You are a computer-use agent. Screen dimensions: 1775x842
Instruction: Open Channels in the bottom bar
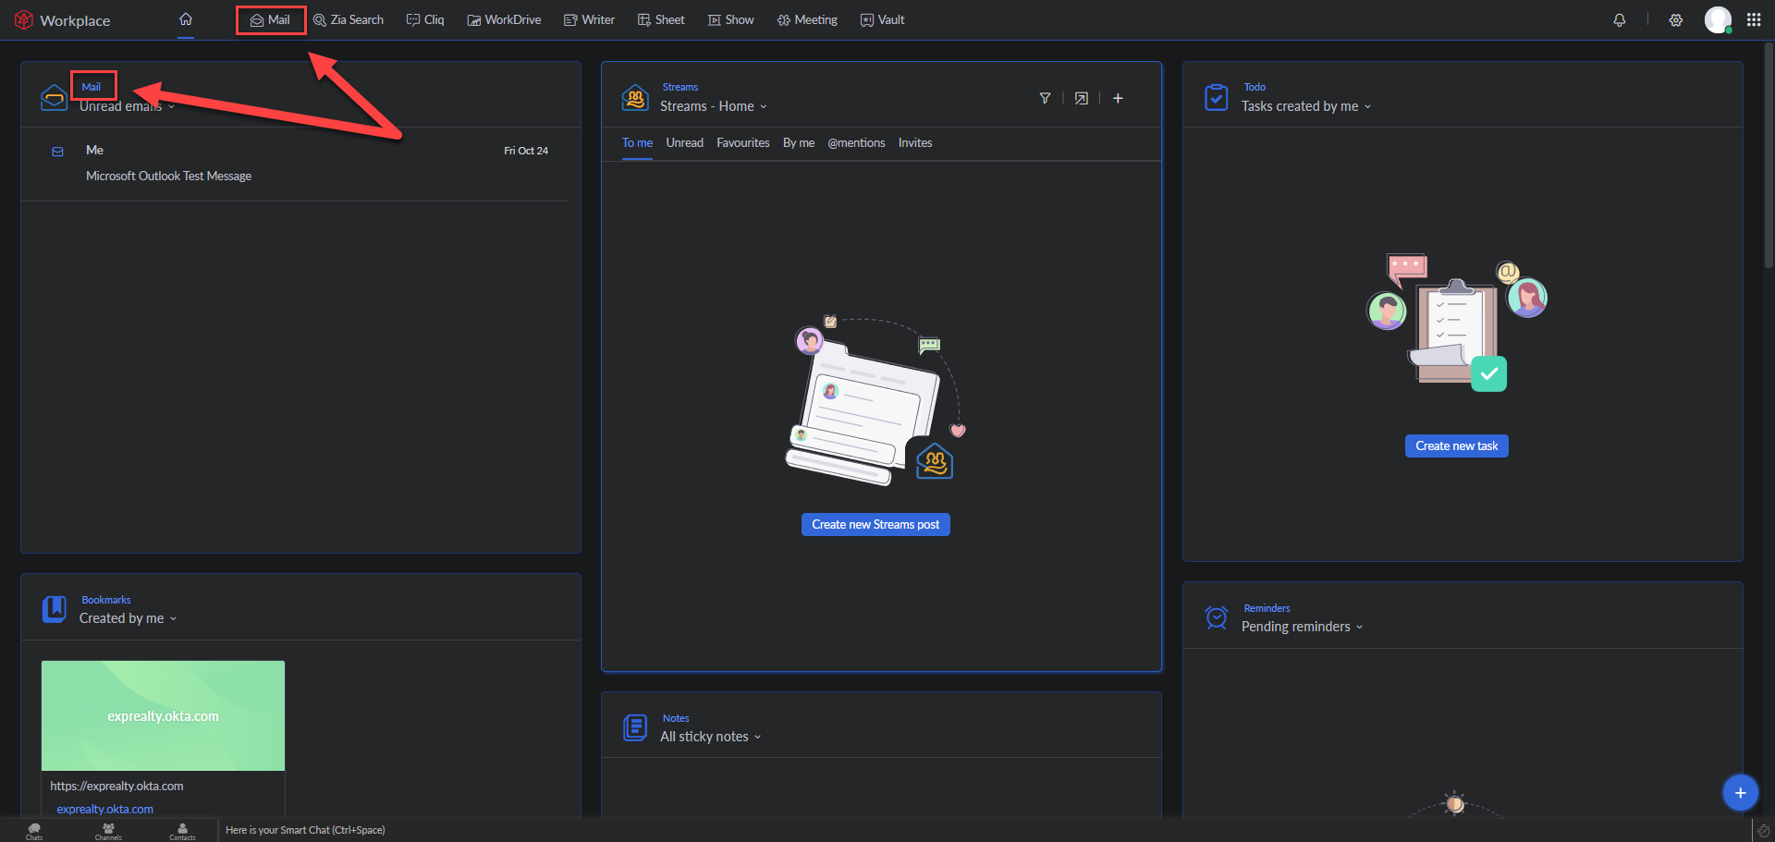click(x=108, y=830)
